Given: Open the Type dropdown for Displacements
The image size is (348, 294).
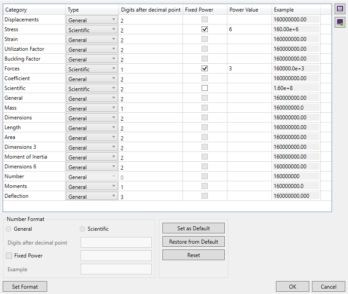Looking at the screenshot, I should tap(92, 20).
